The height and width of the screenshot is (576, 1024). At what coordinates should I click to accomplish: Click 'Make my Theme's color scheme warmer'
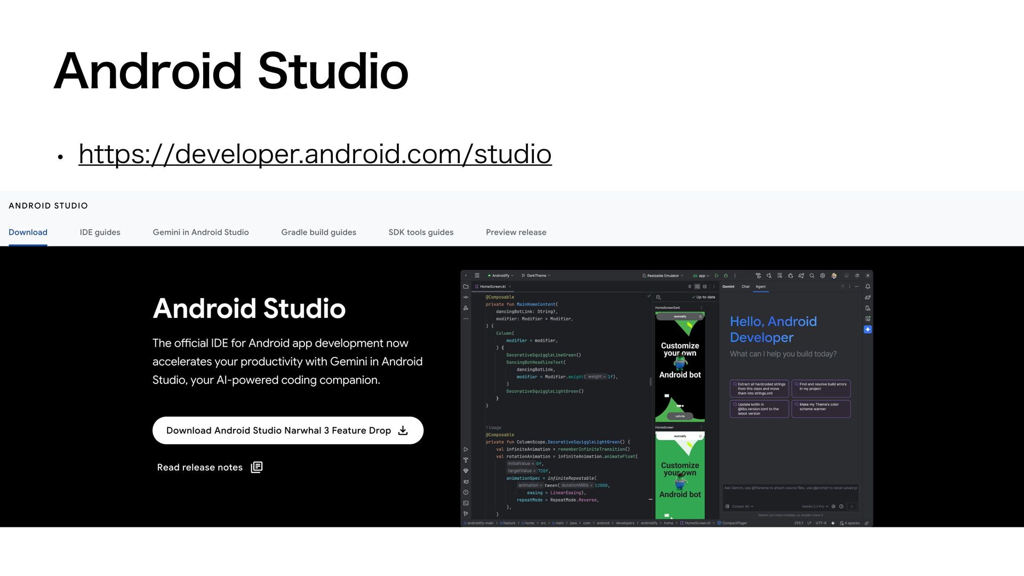821,409
